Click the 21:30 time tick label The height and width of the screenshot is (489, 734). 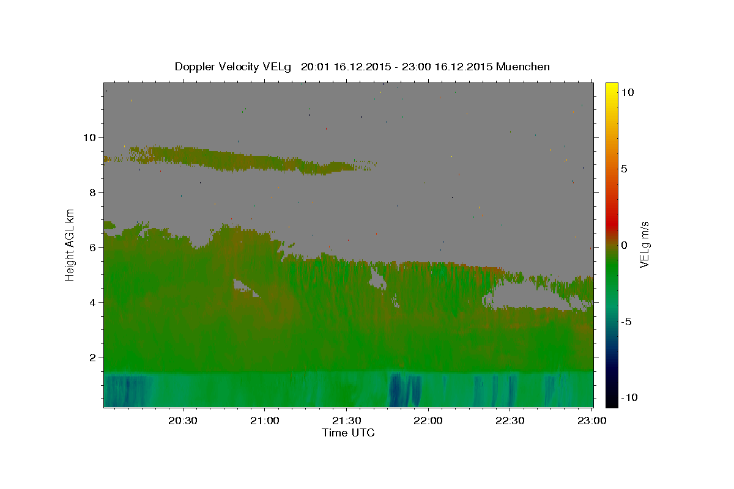(x=346, y=421)
